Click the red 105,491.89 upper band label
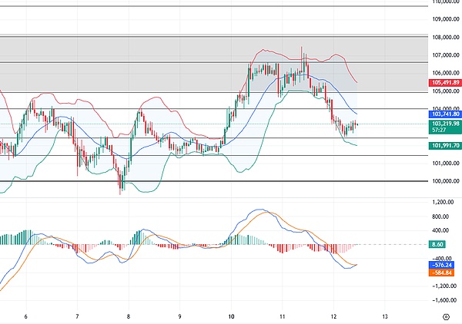The height and width of the screenshot is (324, 462). point(444,82)
